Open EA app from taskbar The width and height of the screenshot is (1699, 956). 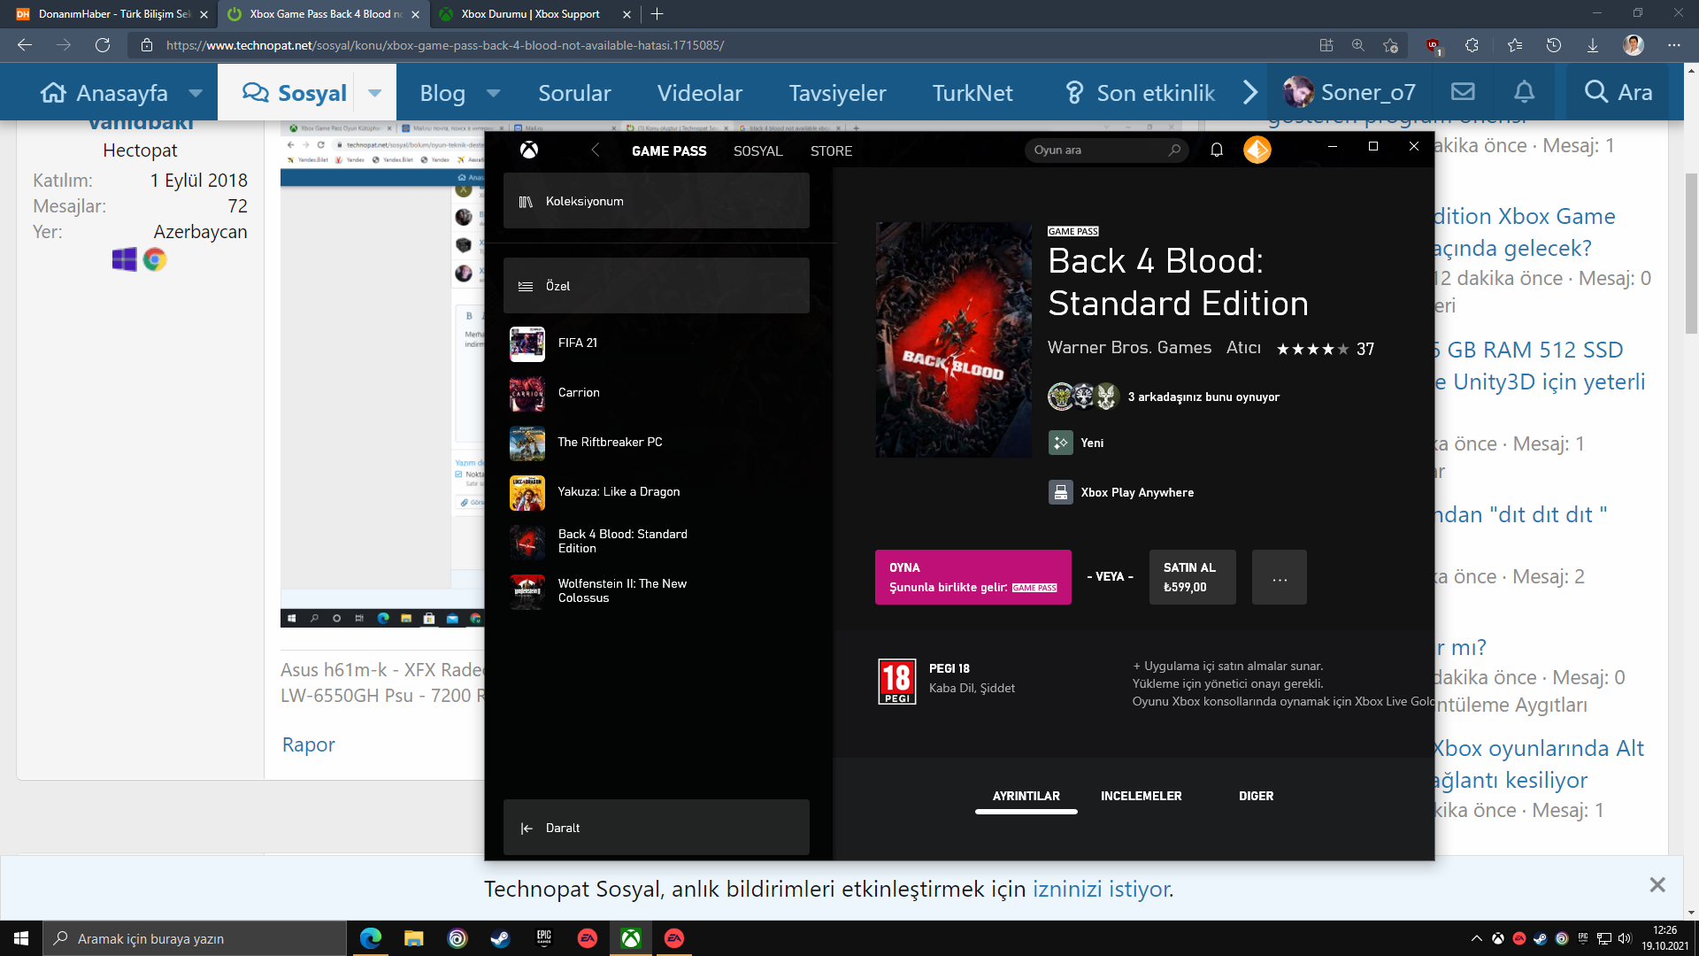(x=587, y=938)
